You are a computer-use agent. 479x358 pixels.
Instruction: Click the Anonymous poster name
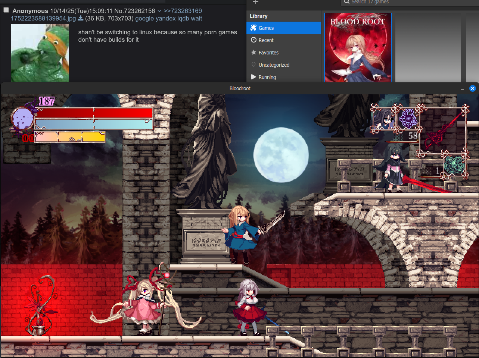30,11
